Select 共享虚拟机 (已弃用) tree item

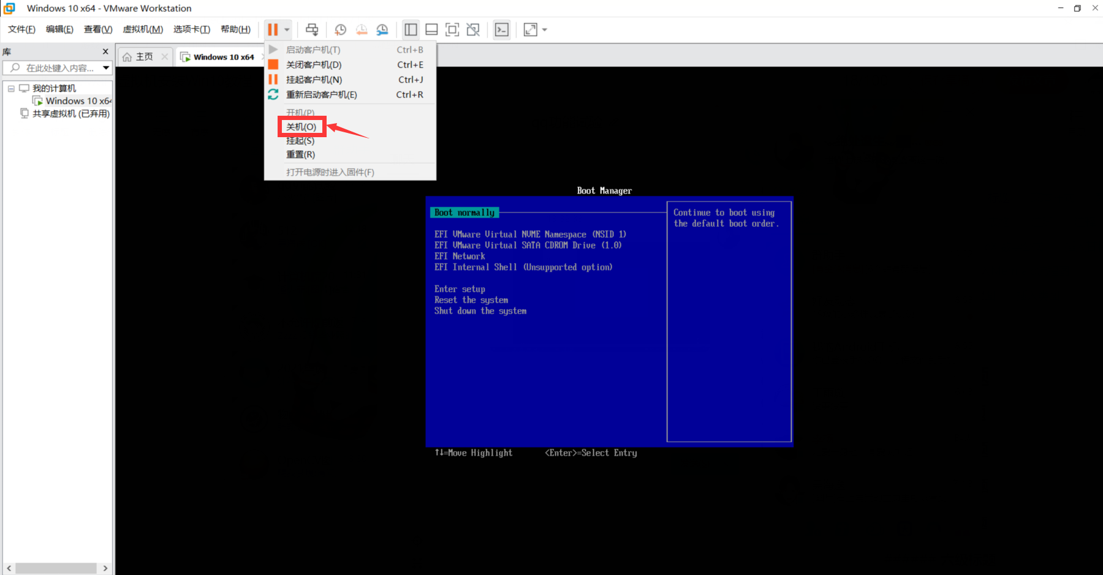(x=71, y=113)
